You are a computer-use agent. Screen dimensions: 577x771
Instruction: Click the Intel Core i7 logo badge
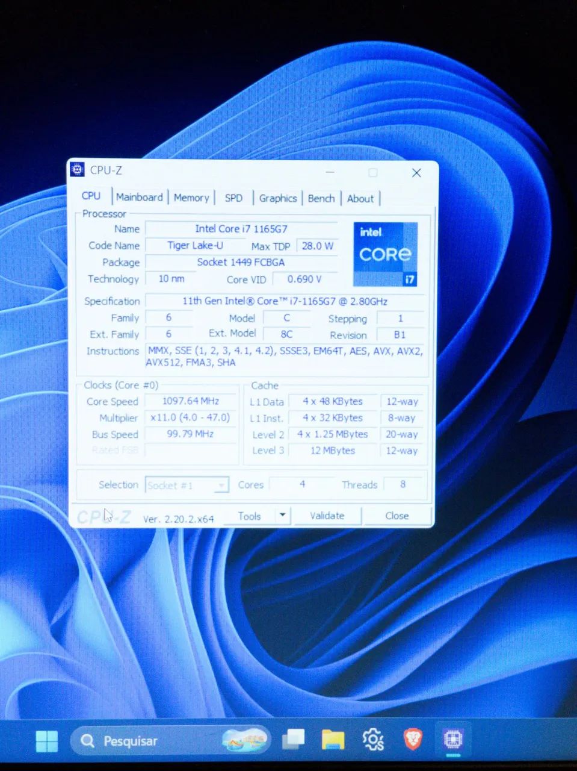pos(385,254)
